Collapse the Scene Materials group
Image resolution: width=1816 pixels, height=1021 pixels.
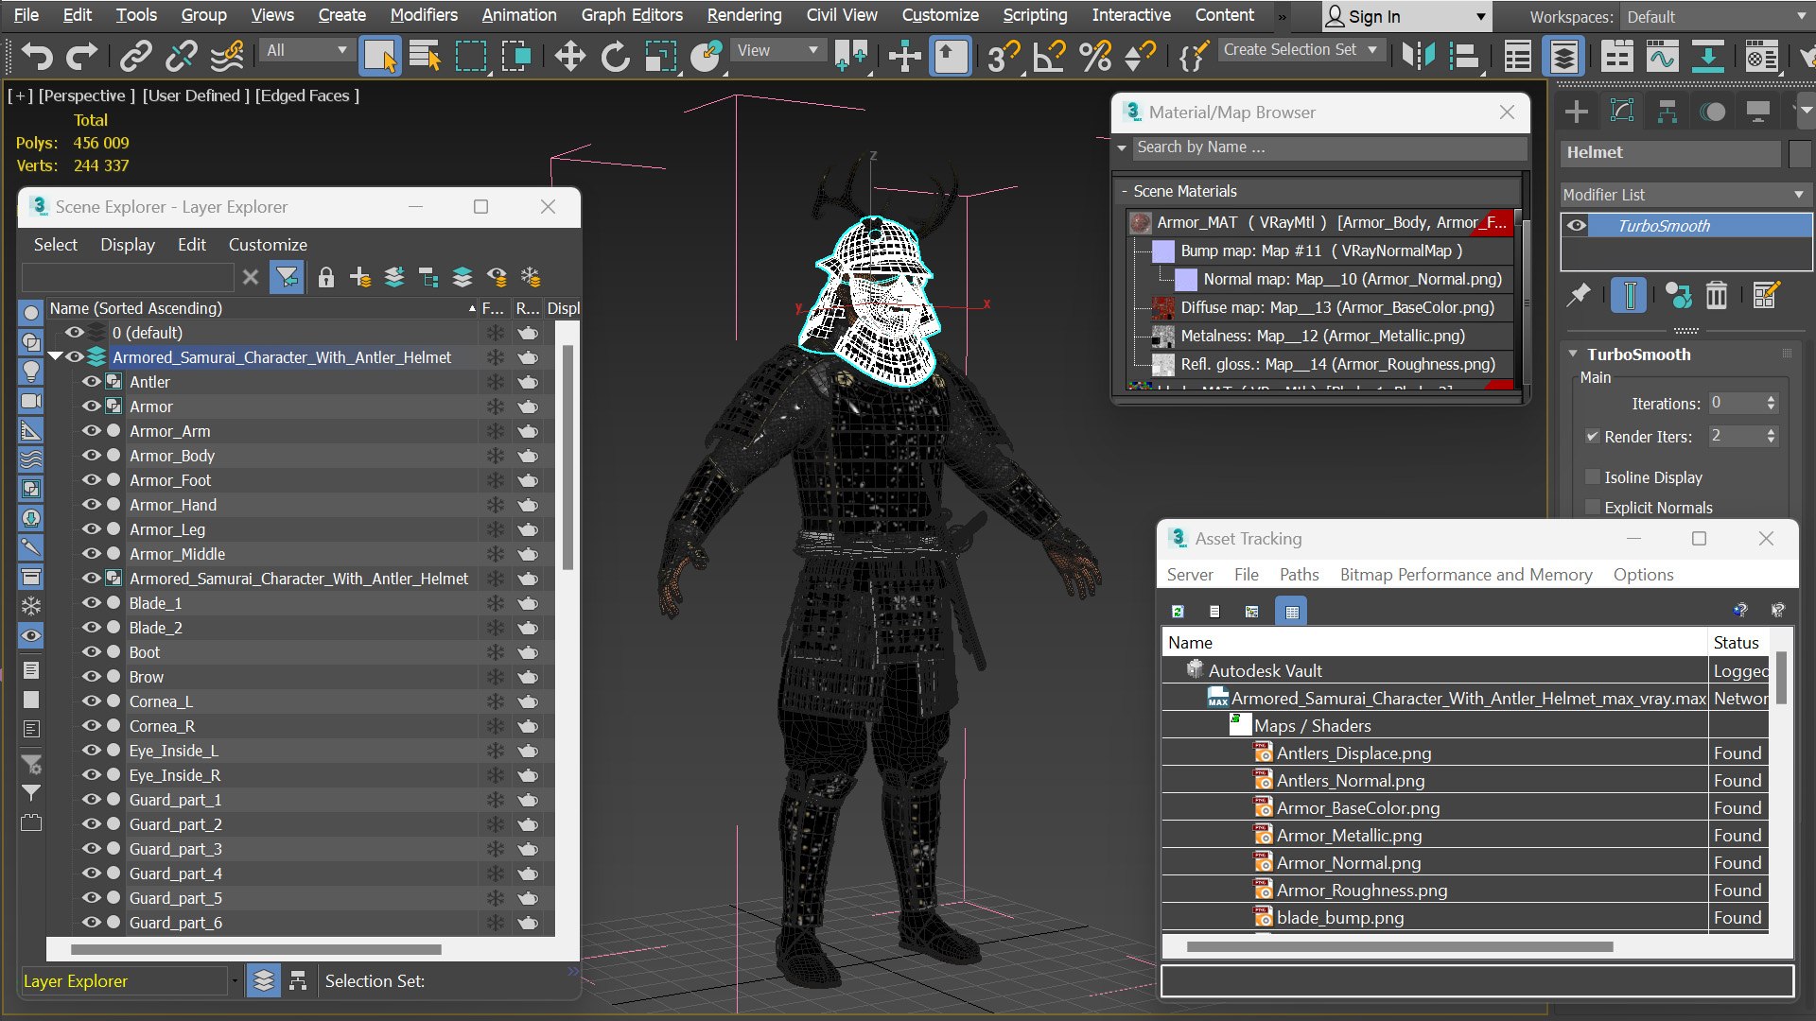tap(1124, 191)
